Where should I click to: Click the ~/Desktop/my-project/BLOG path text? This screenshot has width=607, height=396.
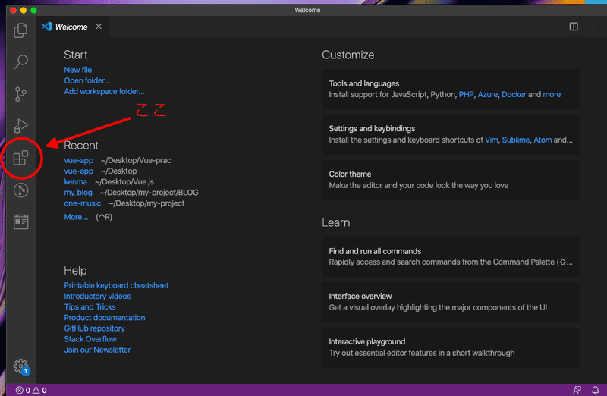[149, 193]
